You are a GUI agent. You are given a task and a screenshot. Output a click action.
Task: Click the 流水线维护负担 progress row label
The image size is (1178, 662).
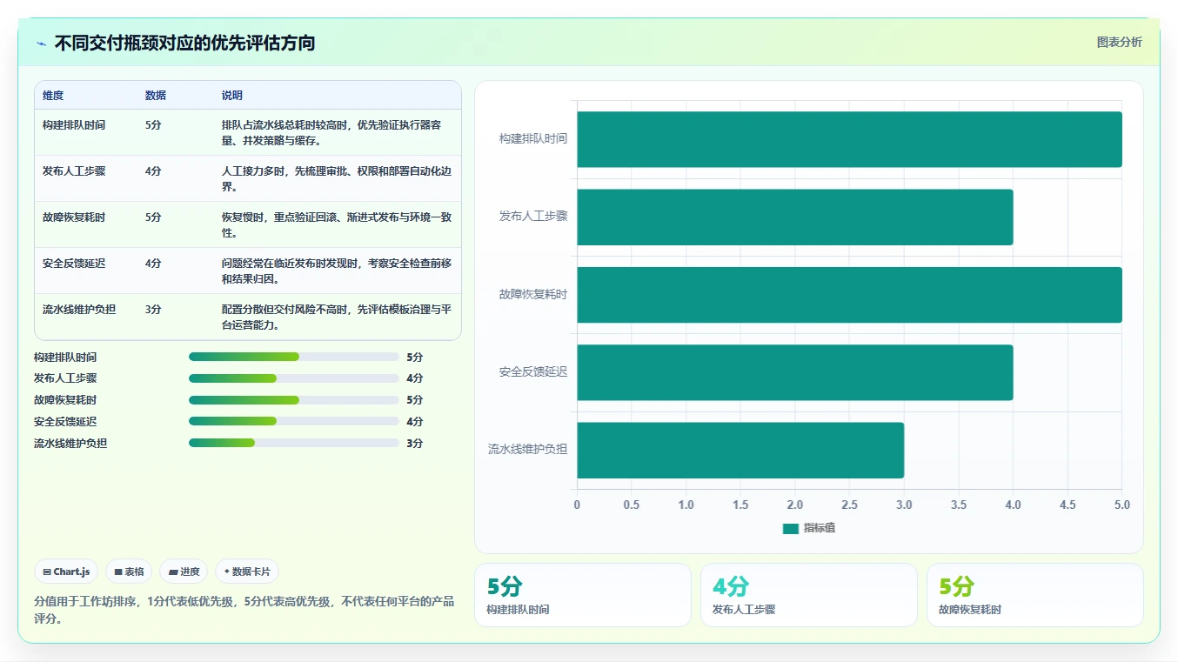click(70, 444)
